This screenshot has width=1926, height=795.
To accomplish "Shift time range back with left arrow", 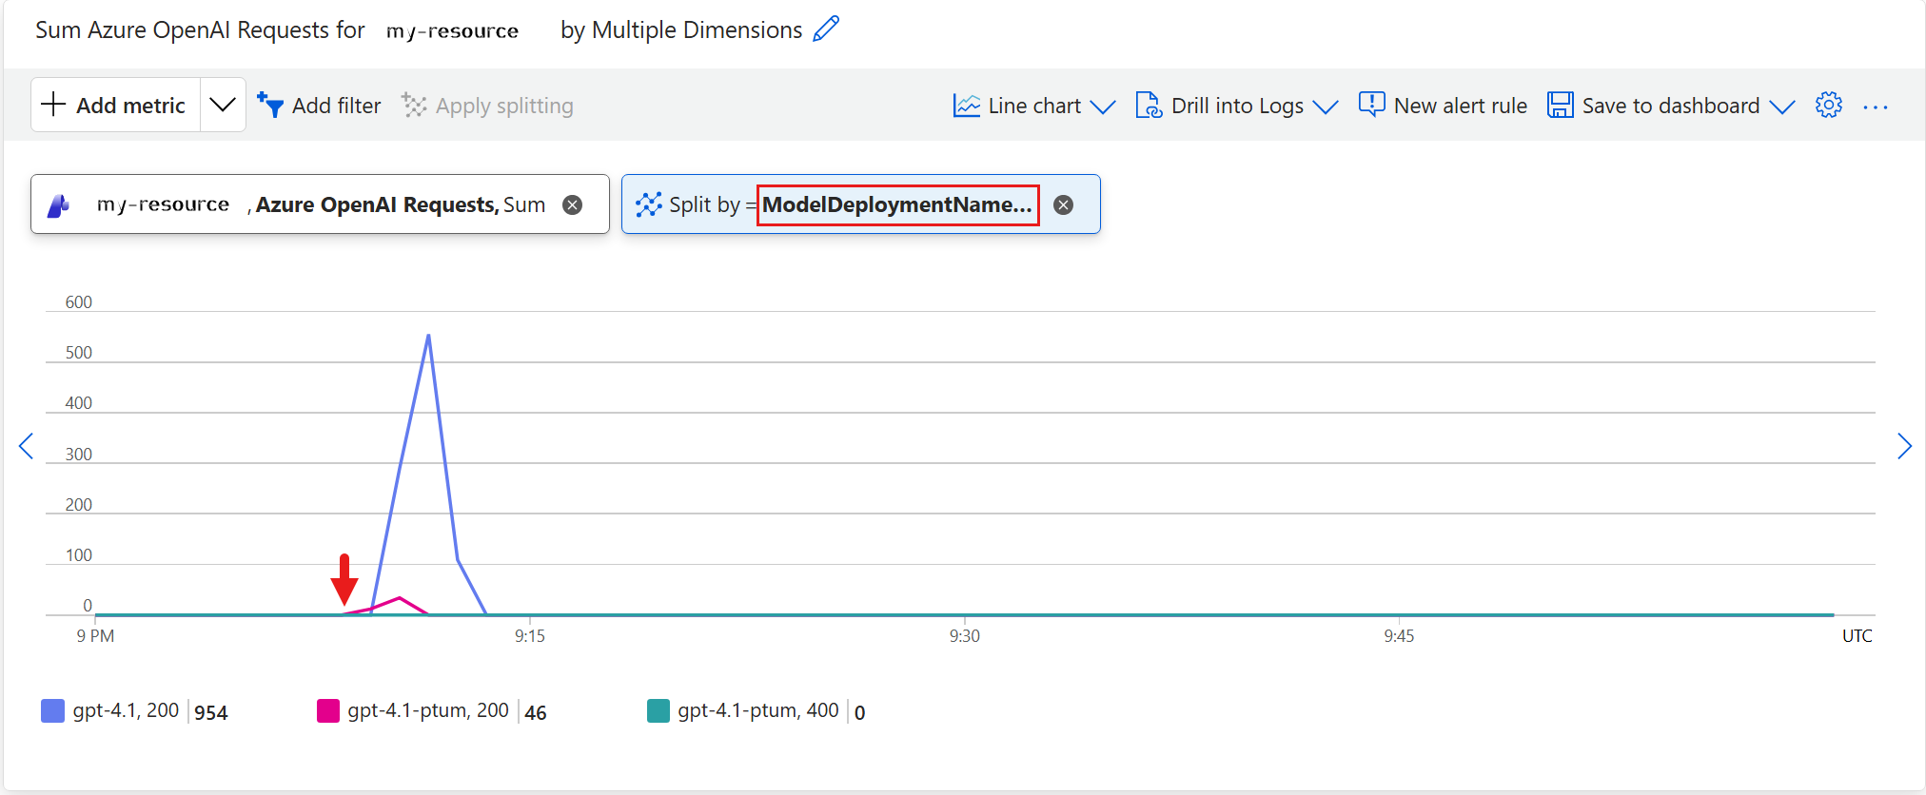I will pyautogui.click(x=26, y=446).
